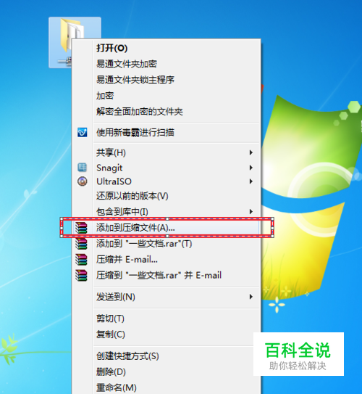Click WinRAR icon beside 压缩到 "一些文档.rar" 并 E-mail
This screenshot has height=394, width=362.
[x=82, y=276]
